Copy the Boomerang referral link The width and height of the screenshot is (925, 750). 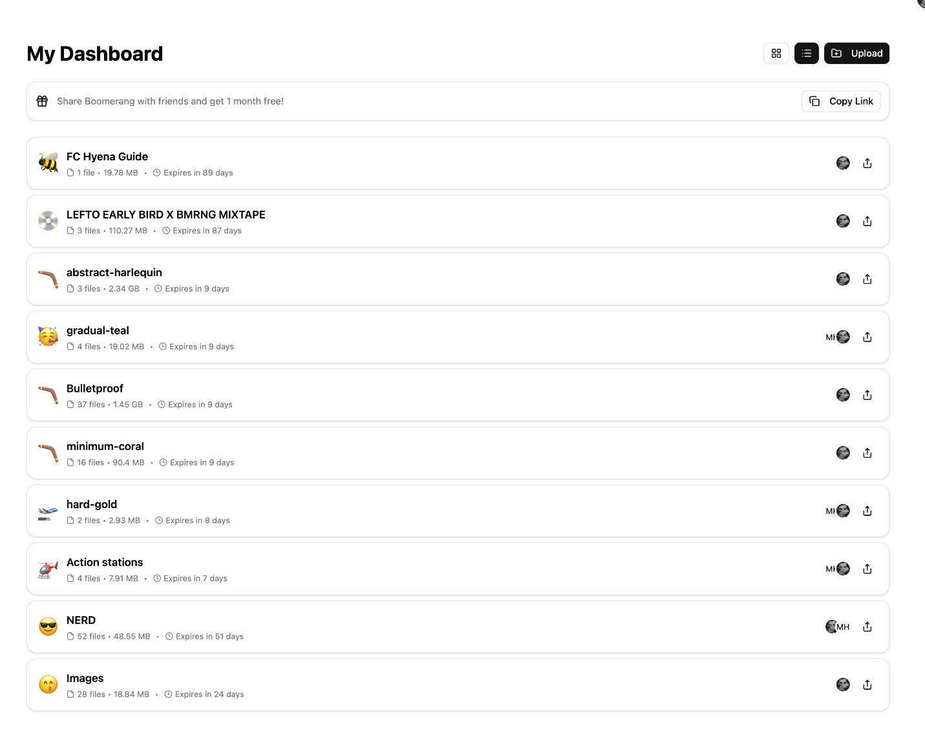coord(841,101)
